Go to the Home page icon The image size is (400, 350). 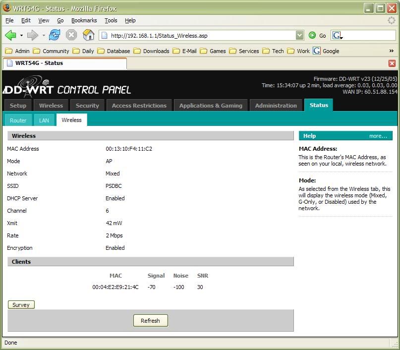click(88, 35)
